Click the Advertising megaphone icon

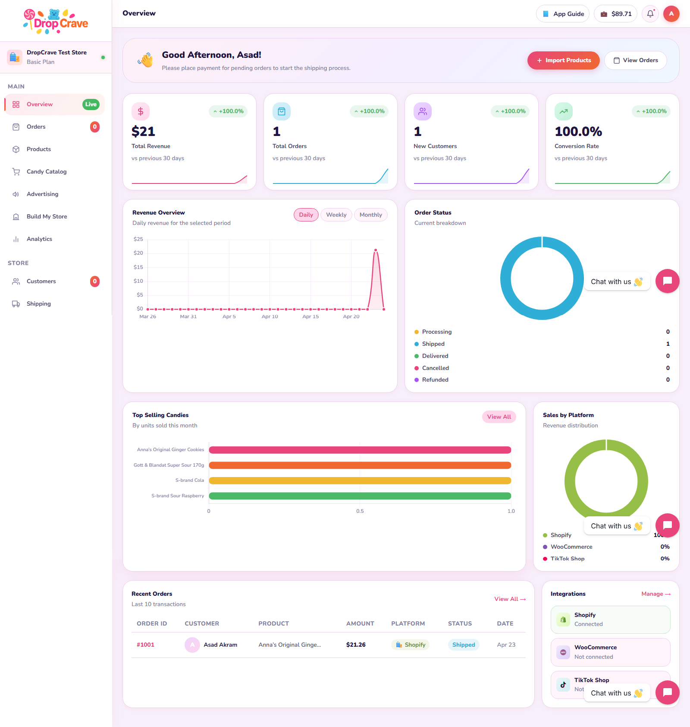[16, 194]
